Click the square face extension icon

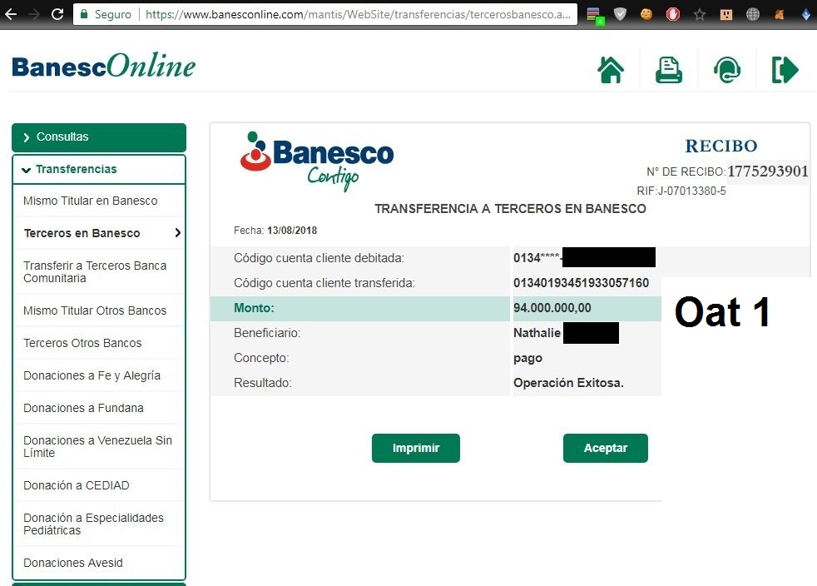[725, 15]
